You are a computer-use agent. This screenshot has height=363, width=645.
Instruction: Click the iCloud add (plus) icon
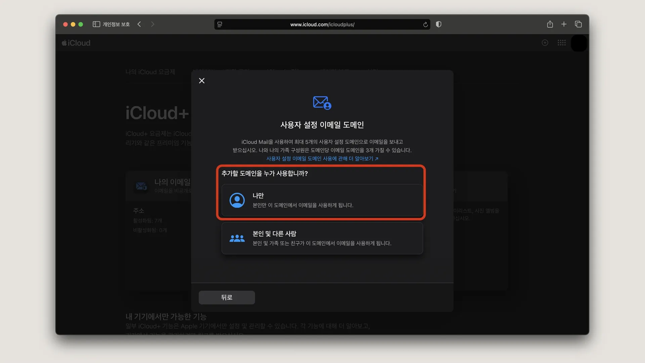pos(545,43)
